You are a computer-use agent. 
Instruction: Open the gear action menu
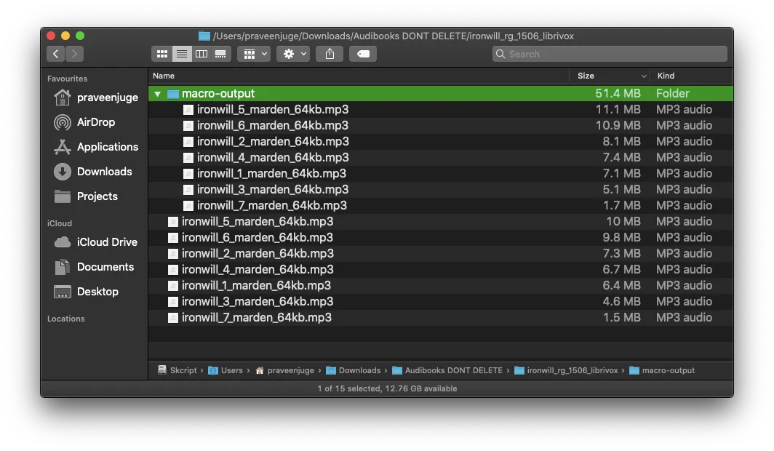click(x=293, y=54)
